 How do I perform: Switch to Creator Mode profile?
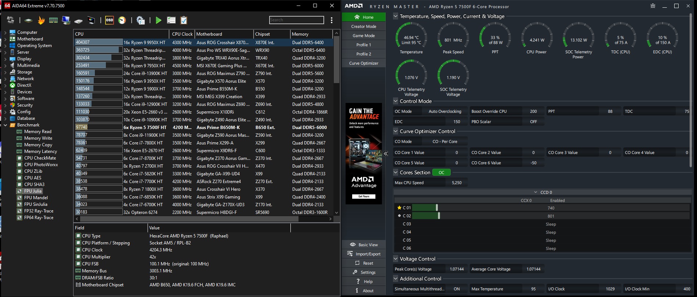point(364,26)
